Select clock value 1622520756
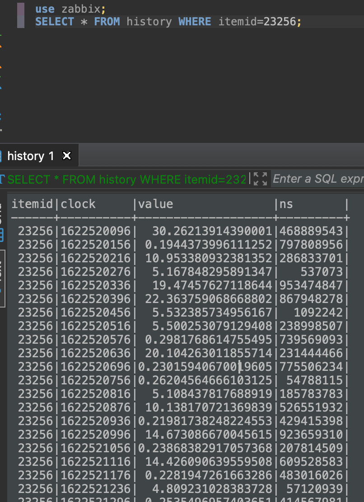 [x=96, y=380]
